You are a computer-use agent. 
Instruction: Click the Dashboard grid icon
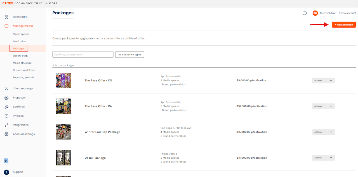(6, 17)
